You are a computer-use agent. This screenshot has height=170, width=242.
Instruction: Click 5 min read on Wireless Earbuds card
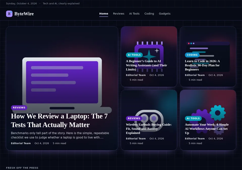click(136, 143)
